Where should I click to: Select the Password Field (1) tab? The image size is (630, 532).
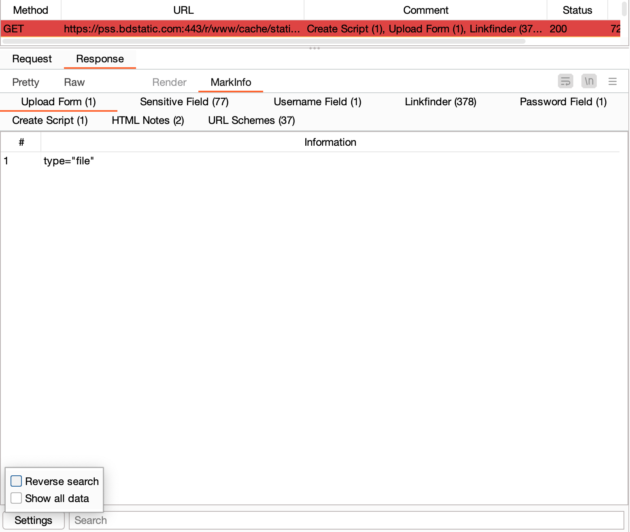563,102
